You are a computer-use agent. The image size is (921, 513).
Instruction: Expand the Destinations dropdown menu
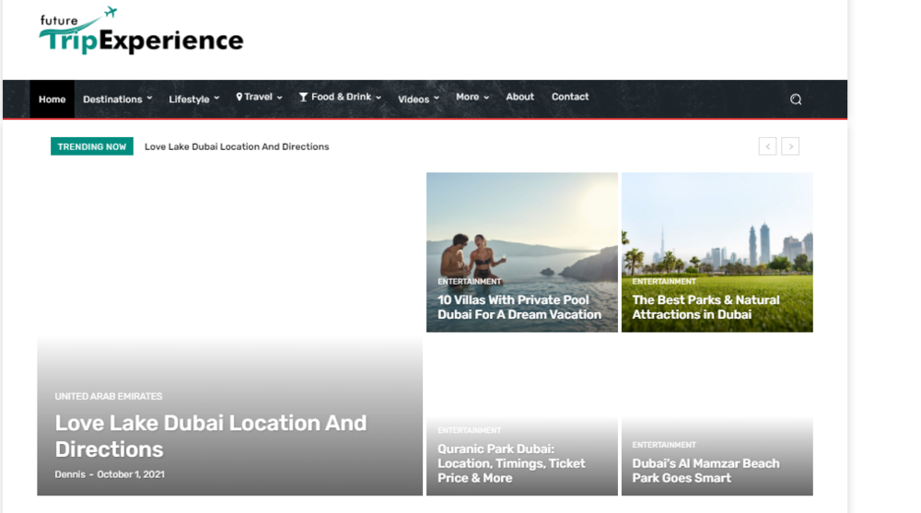click(117, 99)
